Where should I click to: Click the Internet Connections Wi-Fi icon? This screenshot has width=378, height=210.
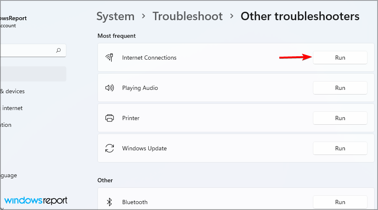click(x=109, y=58)
